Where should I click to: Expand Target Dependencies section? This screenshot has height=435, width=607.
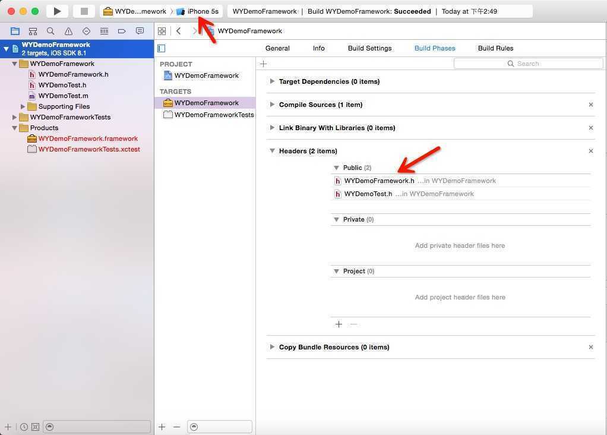tap(272, 81)
